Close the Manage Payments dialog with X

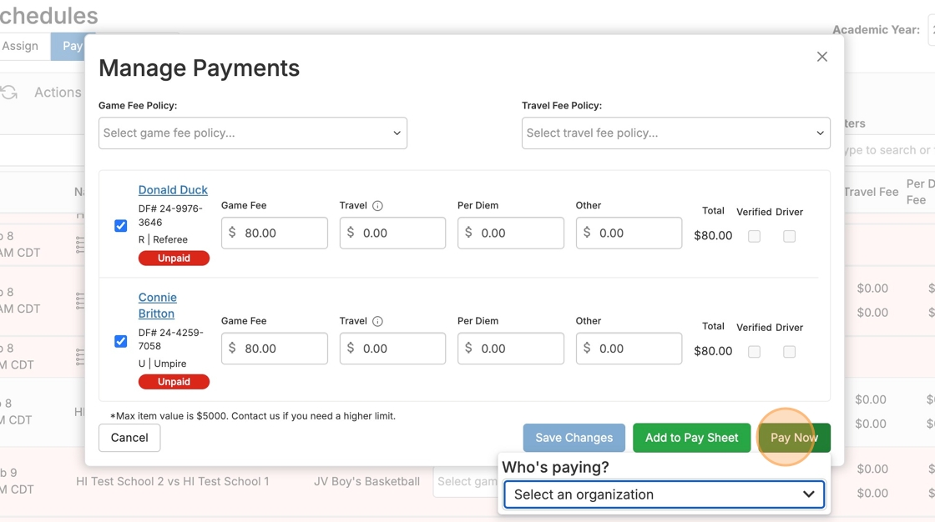coord(821,57)
